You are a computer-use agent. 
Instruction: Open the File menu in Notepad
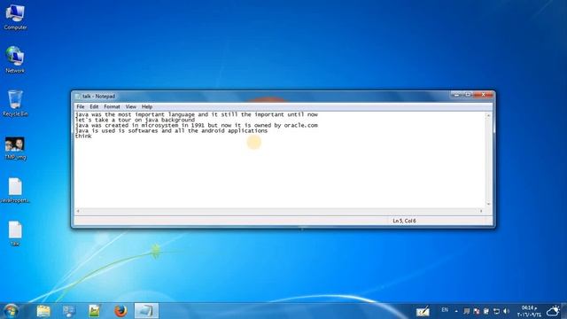point(81,106)
